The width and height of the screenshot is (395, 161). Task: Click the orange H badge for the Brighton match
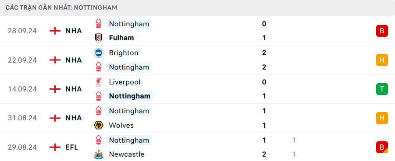tap(382, 60)
